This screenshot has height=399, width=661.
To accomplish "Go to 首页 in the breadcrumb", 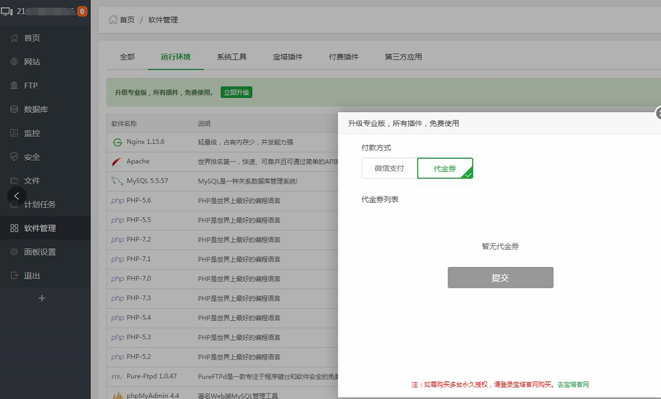I will tap(127, 20).
